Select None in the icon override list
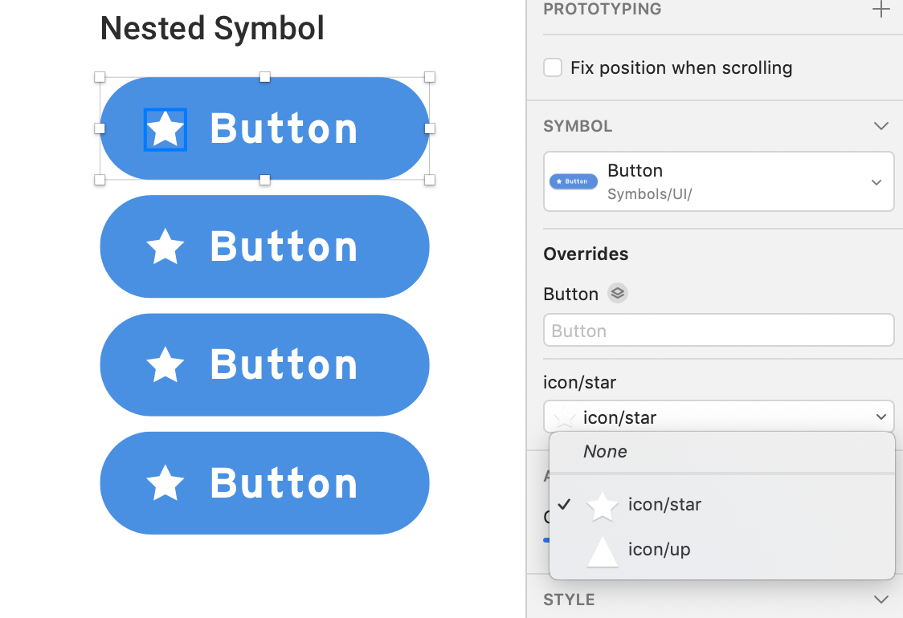Viewport: 903px width, 618px height. (605, 451)
